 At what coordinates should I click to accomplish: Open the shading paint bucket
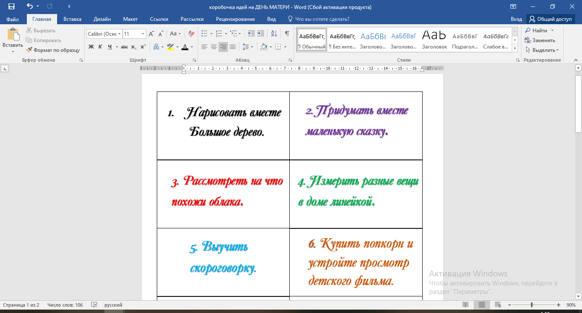pyautogui.click(x=263, y=47)
